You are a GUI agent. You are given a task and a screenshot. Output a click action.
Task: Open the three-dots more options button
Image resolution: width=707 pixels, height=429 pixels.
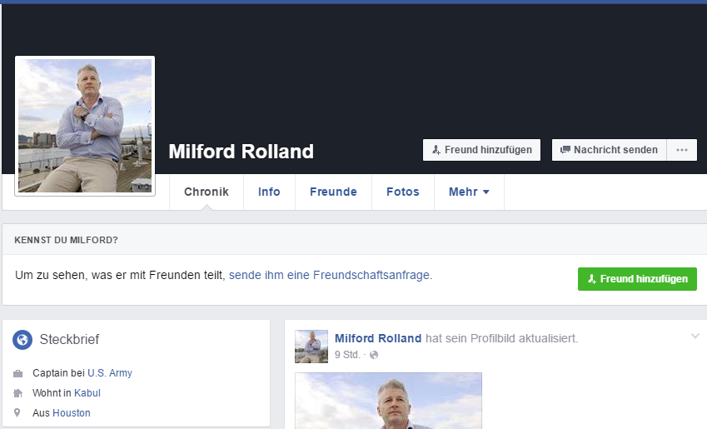(x=682, y=150)
